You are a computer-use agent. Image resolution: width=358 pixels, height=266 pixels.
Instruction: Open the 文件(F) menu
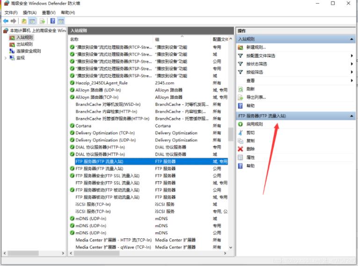click(11, 13)
